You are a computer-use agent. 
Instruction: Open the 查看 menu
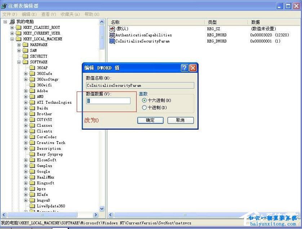pyautogui.click(x=48, y=14)
